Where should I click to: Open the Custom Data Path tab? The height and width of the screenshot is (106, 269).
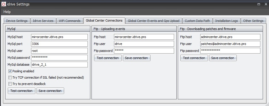197,21
